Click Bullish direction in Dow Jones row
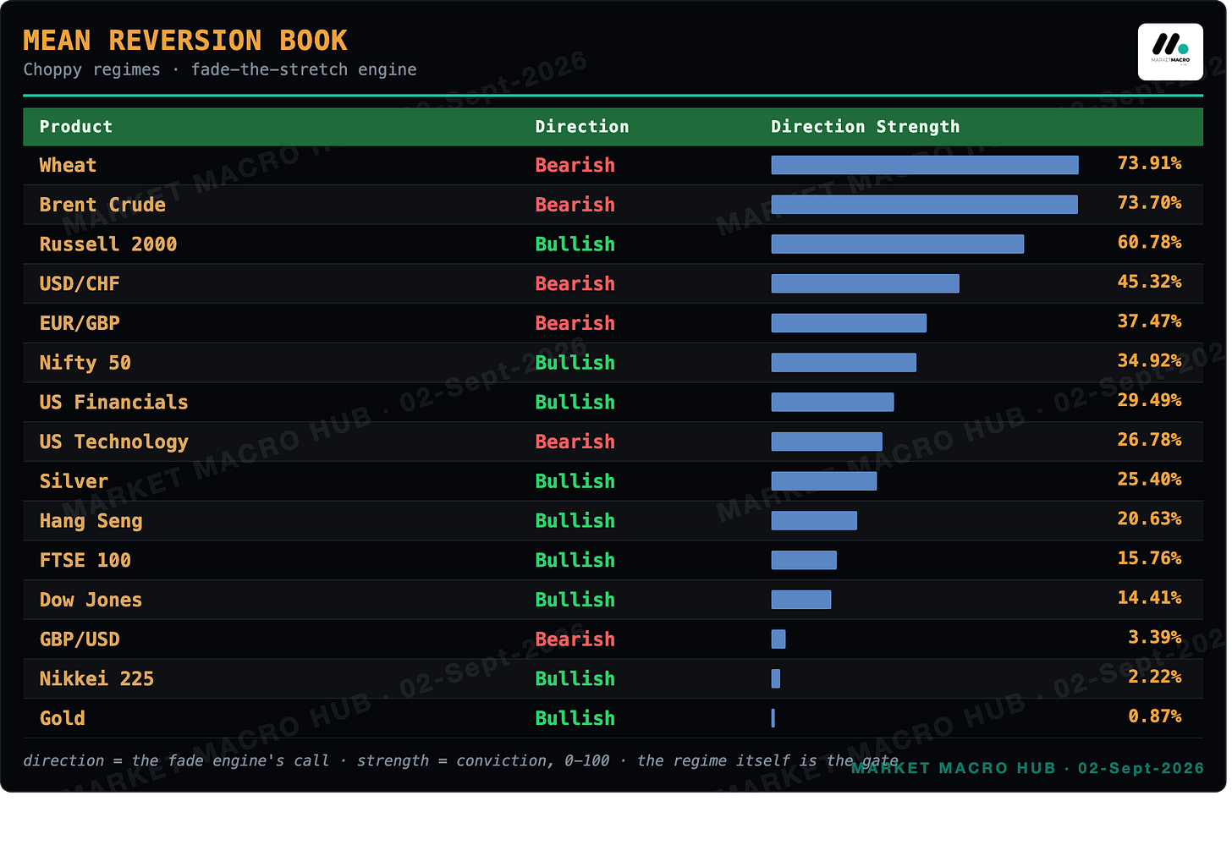The image size is (1232, 845). tap(575, 600)
